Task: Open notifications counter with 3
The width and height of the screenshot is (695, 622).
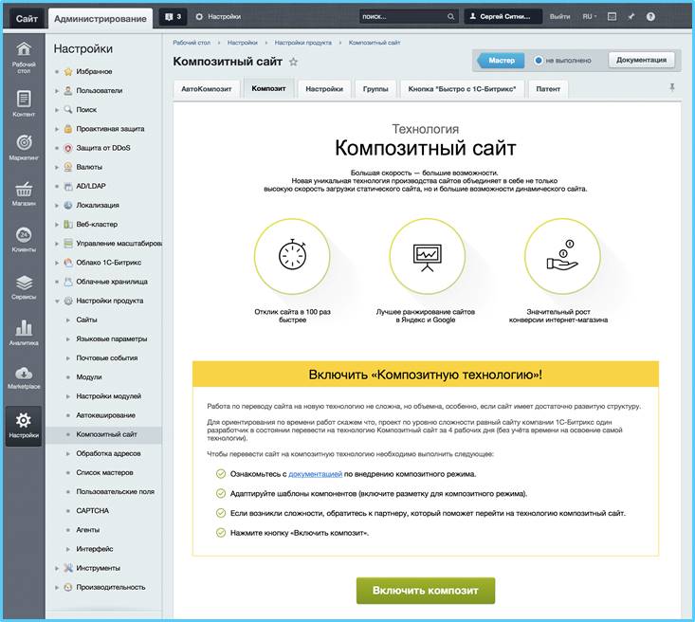Action: [x=173, y=17]
